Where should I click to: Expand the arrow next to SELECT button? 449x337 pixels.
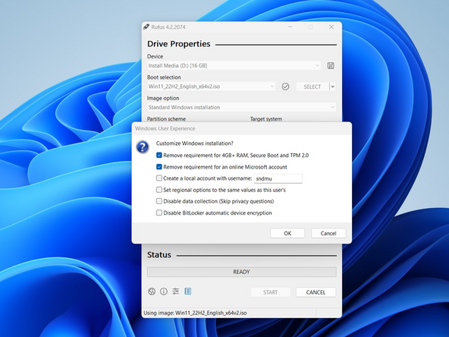(x=332, y=87)
